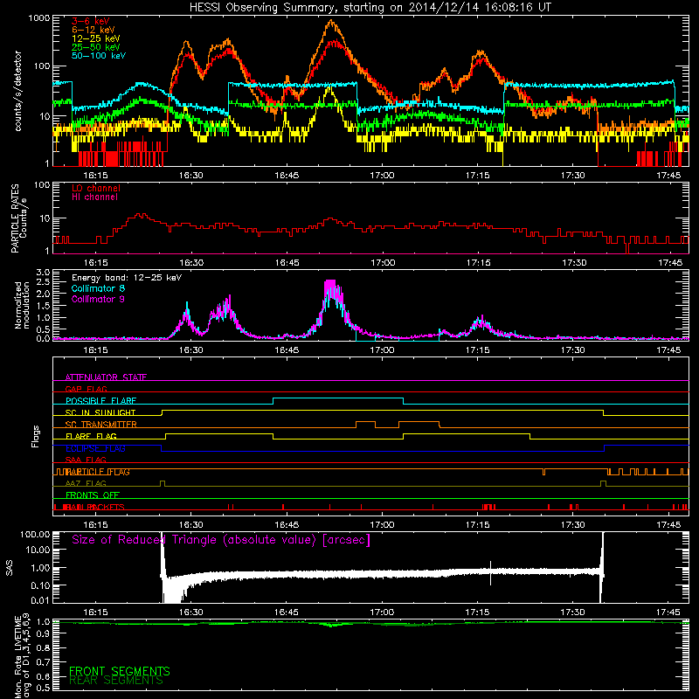Click the 'Energy band: 12-25 keV' label
This screenshot has width=699, height=699.
(x=127, y=278)
